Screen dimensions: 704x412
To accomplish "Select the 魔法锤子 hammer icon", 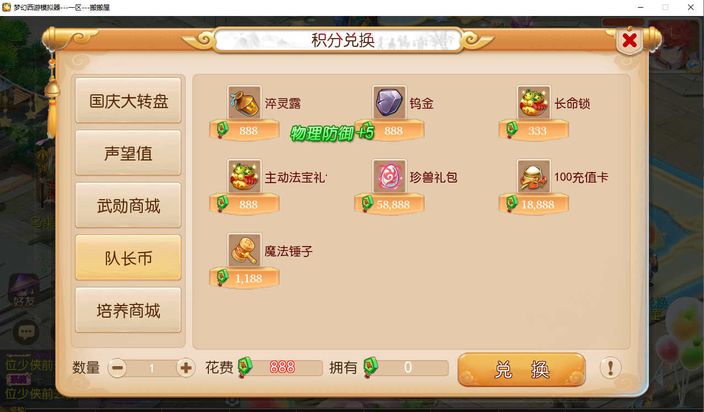I will point(244,250).
